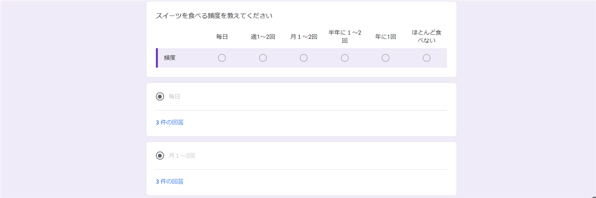
Task: Choose 年に1回 radio in the 頻度 row
Action: click(x=385, y=58)
